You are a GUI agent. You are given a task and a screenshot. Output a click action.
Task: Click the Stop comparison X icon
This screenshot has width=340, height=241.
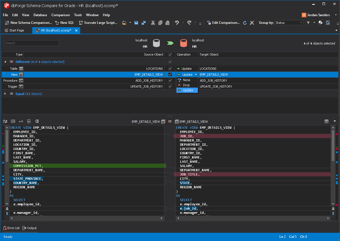coord(252,23)
